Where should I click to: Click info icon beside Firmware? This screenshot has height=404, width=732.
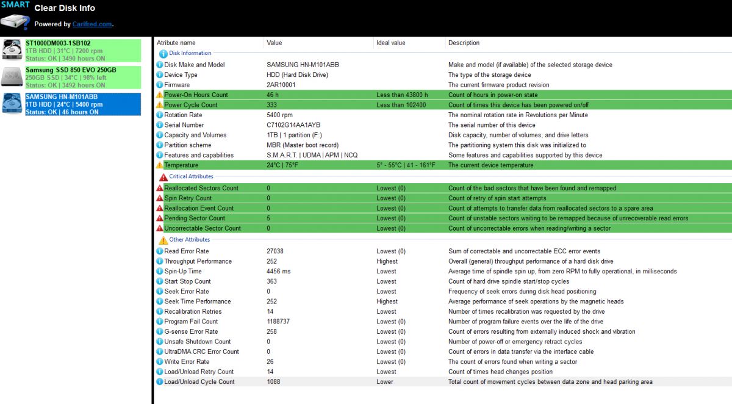(x=160, y=85)
